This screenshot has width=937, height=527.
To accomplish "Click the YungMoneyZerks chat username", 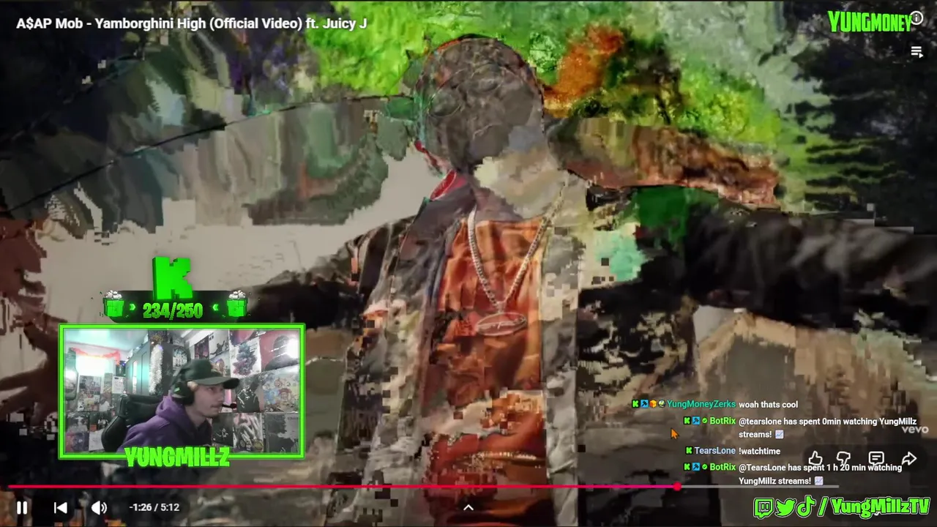I will pos(701,404).
